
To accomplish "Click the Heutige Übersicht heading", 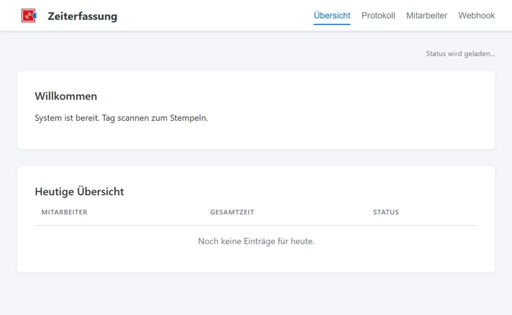I will pyautogui.click(x=79, y=191).
